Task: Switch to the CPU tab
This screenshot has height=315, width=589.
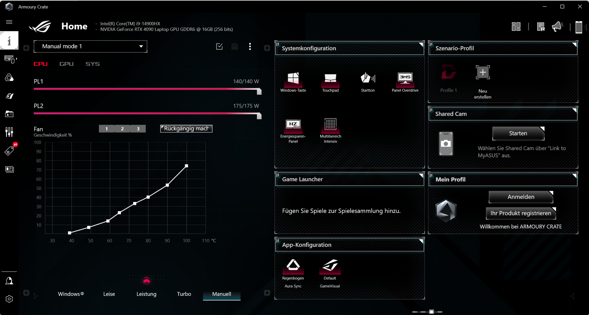Action: (x=40, y=64)
